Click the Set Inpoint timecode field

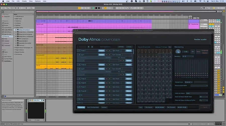(159, 107)
